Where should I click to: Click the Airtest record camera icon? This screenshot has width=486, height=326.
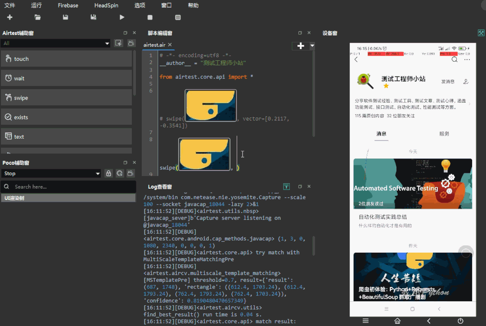click(x=131, y=43)
